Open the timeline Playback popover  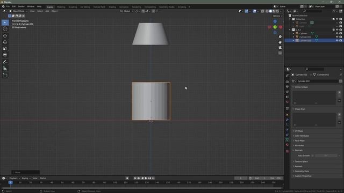pos(15,178)
